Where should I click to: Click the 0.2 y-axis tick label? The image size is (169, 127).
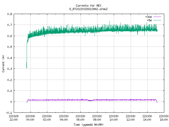point(10,80)
